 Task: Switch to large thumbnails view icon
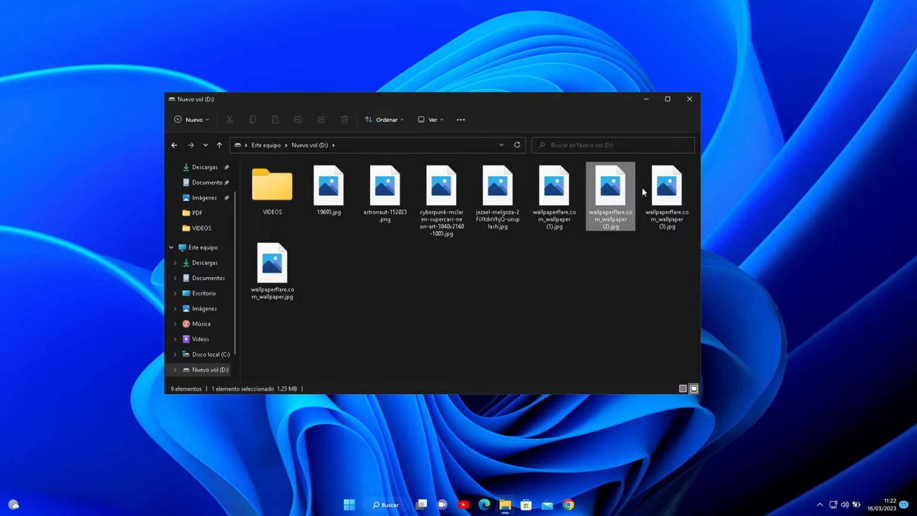(694, 389)
